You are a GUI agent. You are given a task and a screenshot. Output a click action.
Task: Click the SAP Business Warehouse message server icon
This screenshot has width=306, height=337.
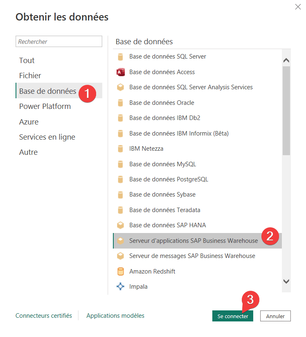[120, 256]
